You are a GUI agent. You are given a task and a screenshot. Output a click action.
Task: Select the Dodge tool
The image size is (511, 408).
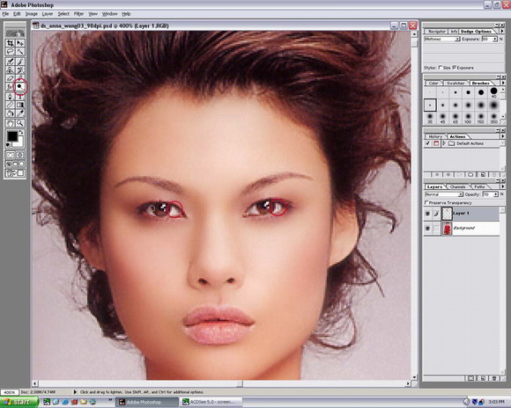pyautogui.click(x=20, y=86)
